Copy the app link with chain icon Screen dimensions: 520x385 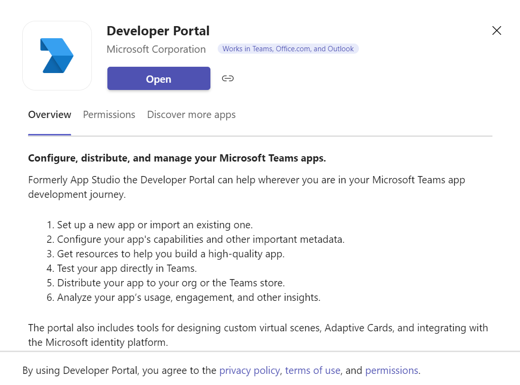[228, 78]
